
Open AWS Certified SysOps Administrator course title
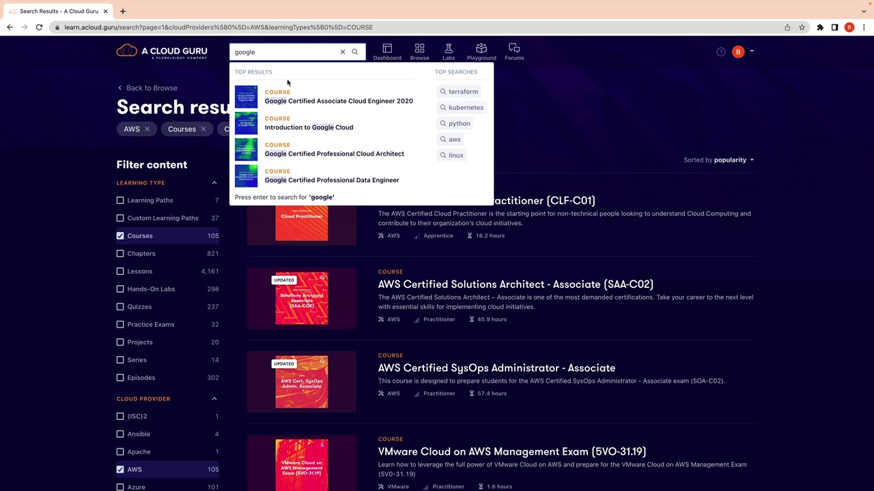tap(496, 368)
